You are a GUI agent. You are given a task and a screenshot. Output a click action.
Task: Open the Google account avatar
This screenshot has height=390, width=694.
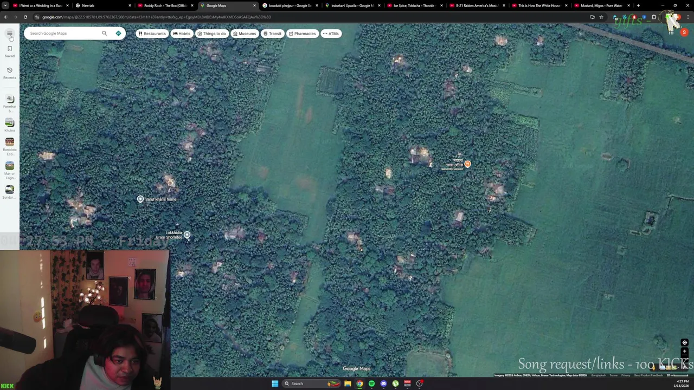pos(684,32)
